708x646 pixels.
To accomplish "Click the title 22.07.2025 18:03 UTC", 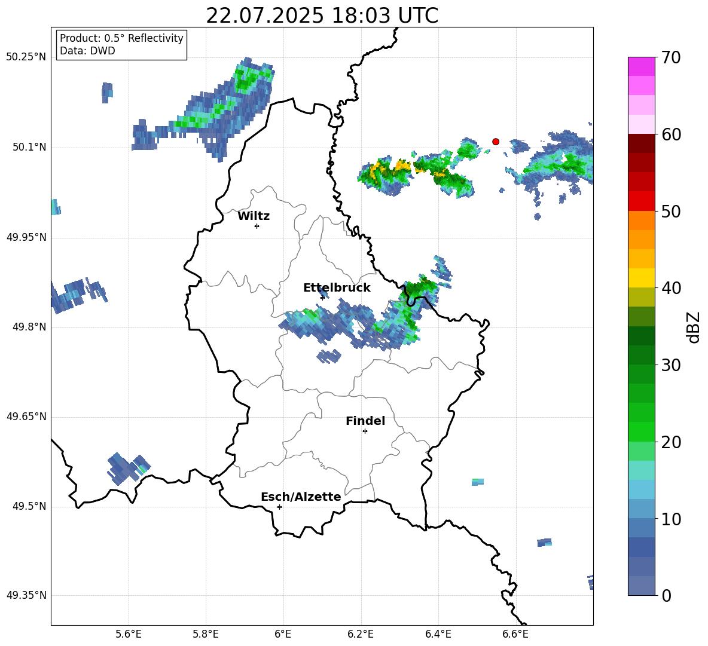I will click(322, 16).
